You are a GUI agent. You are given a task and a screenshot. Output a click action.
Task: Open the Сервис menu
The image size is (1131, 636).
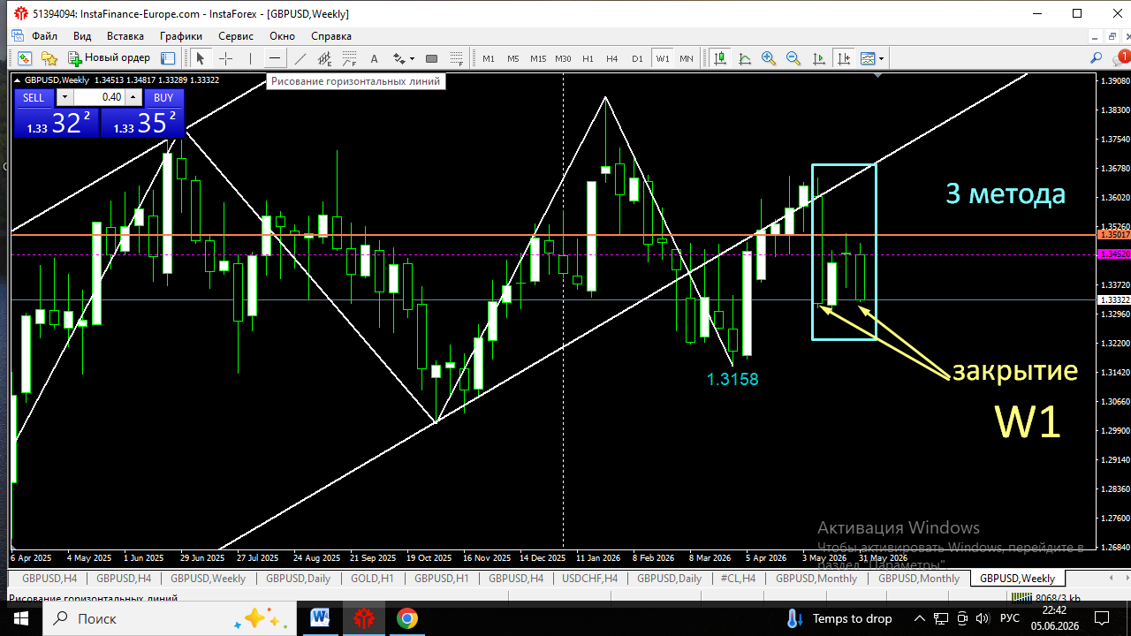point(236,36)
